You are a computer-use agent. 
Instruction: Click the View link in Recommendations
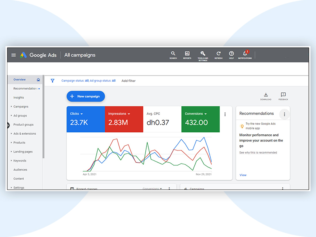[x=243, y=175]
